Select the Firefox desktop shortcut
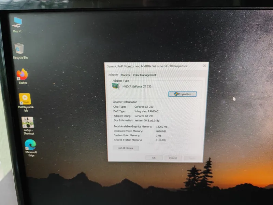This screenshot has width=273, height=205. click(x=23, y=76)
